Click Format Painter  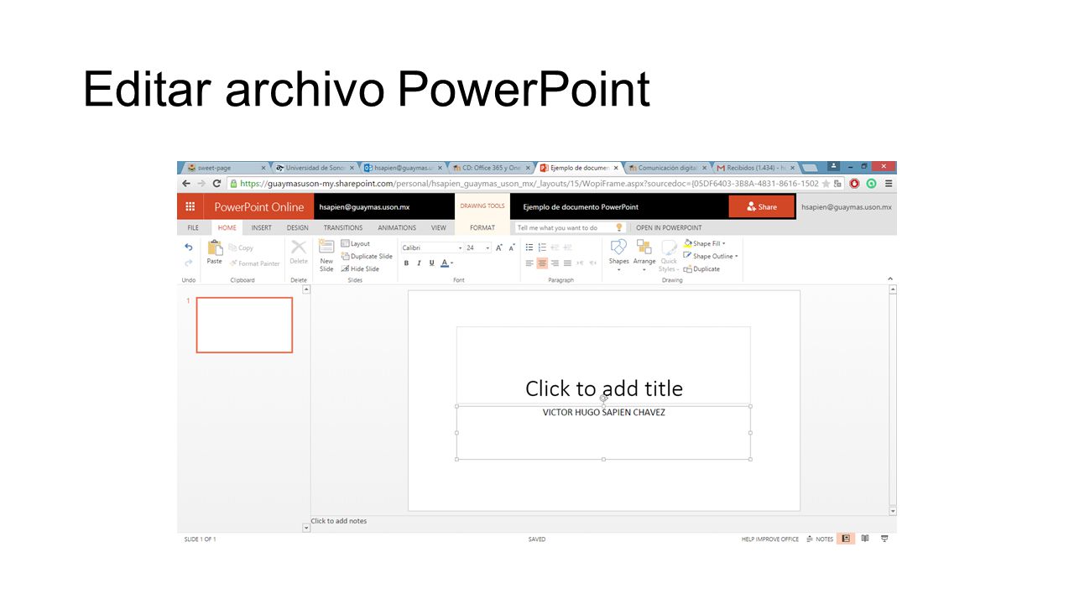click(253, 263)
